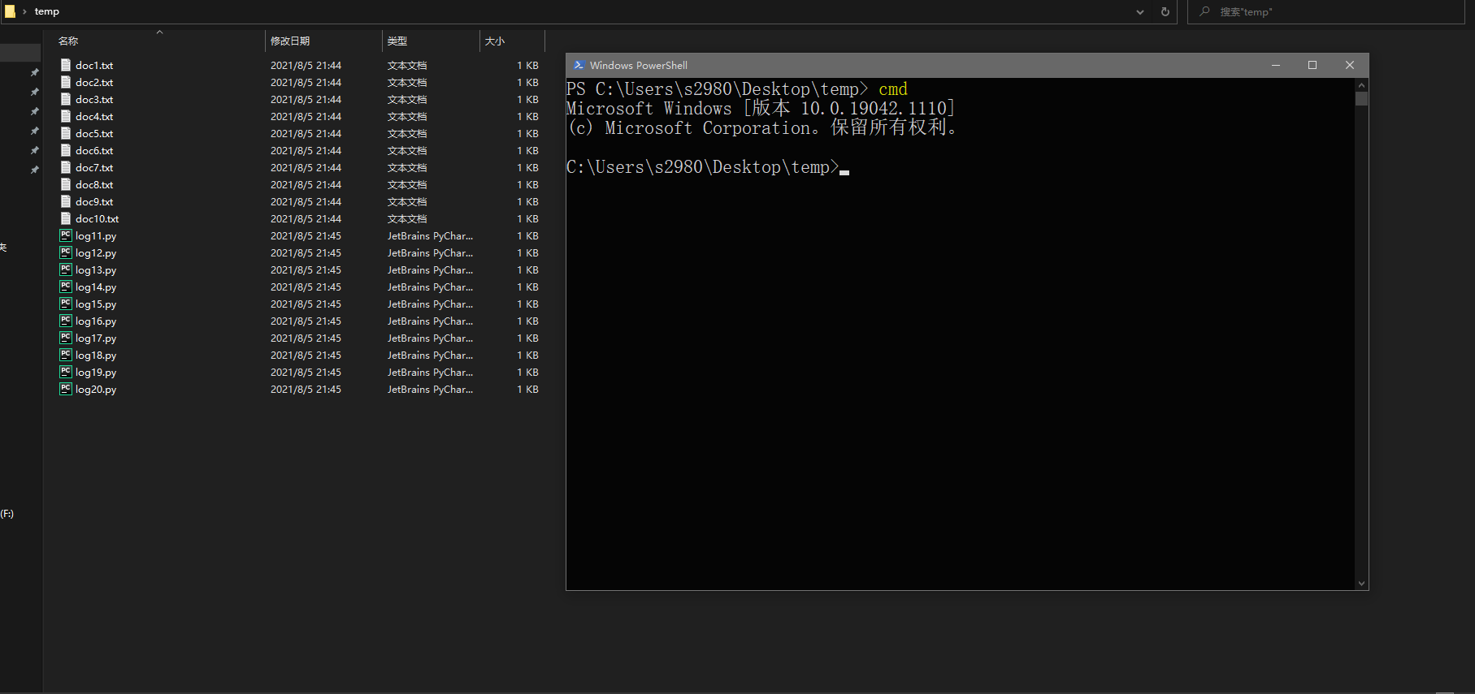Viewport: 1475px width, 694px height.
Task: Click the (F:) drive in the sidebar
Action: [7, 514]
